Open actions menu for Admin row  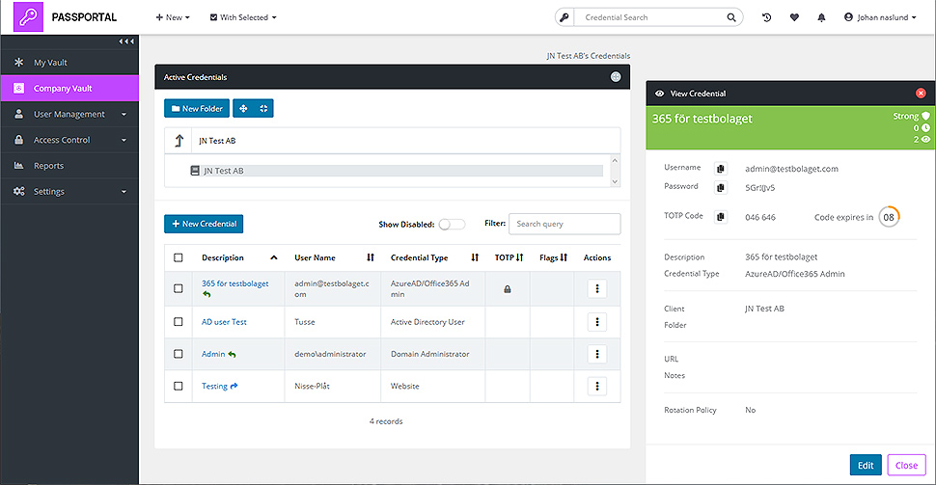597,355
